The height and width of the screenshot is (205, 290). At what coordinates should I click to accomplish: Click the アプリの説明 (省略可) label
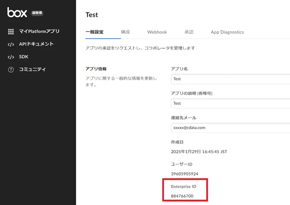coord(191,93)
